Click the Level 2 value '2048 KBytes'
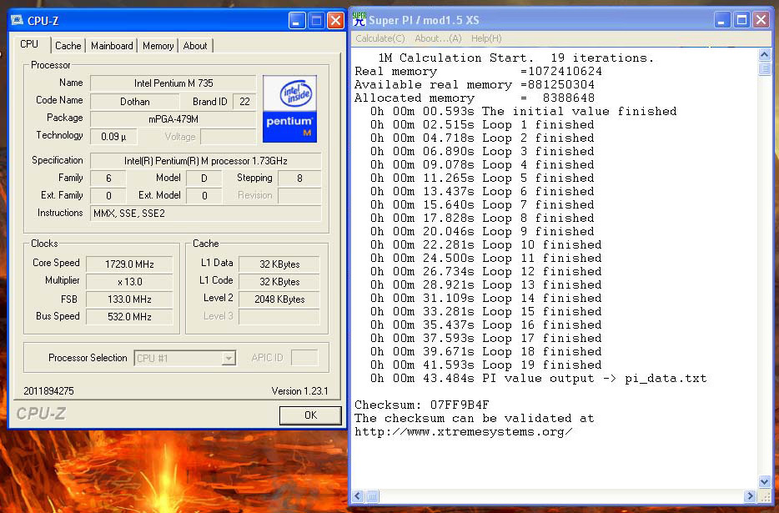Screen dimensions: 779x513 [279, 299]
